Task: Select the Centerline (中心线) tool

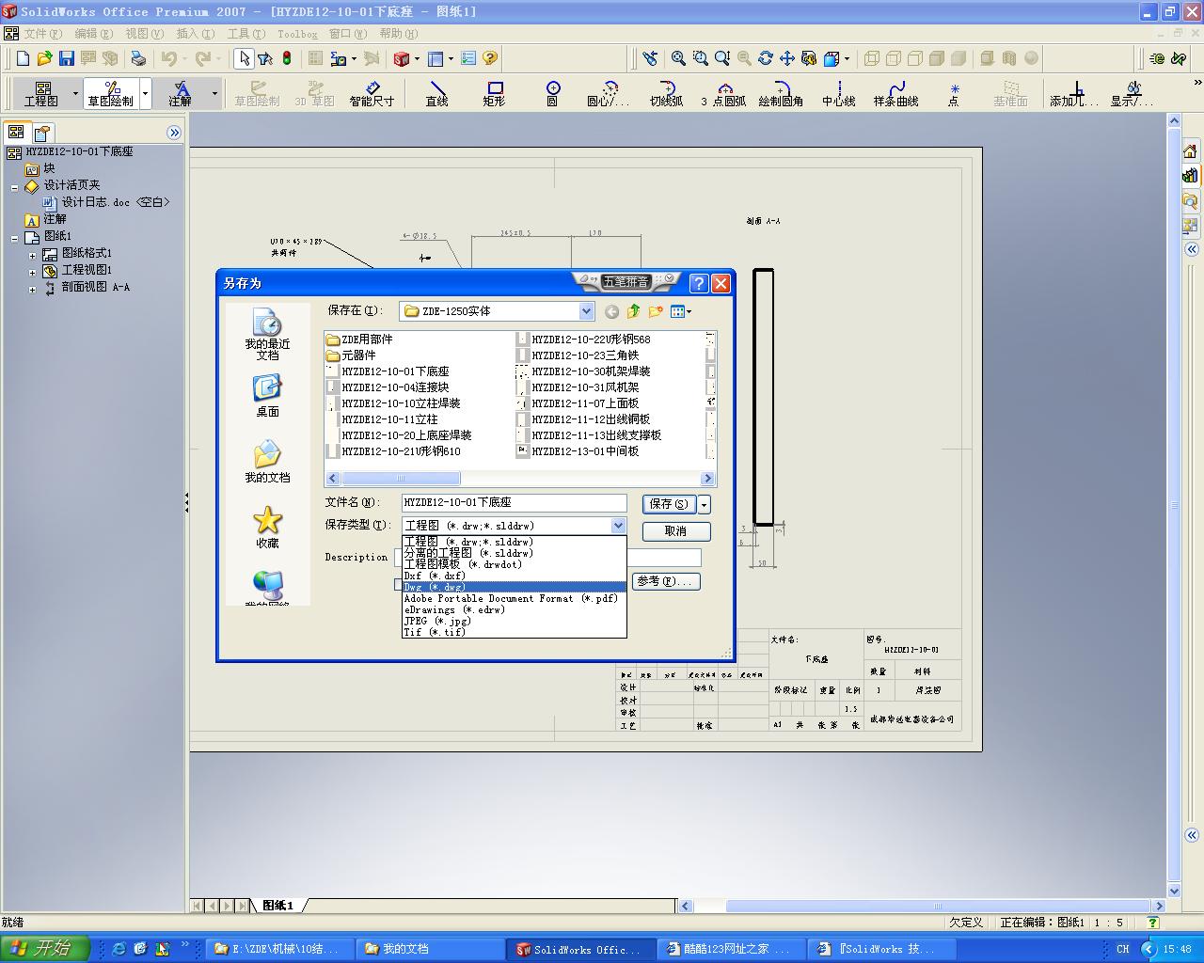Action: coord(838,93)
